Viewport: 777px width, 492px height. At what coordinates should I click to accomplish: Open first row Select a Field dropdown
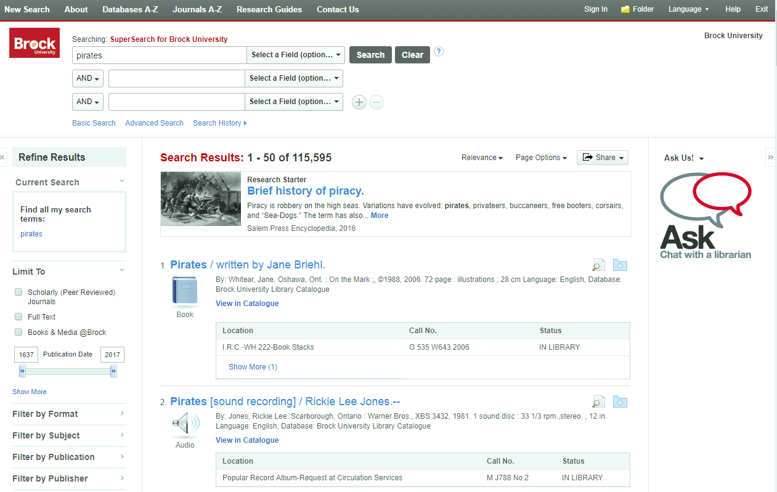pos(296,55)
